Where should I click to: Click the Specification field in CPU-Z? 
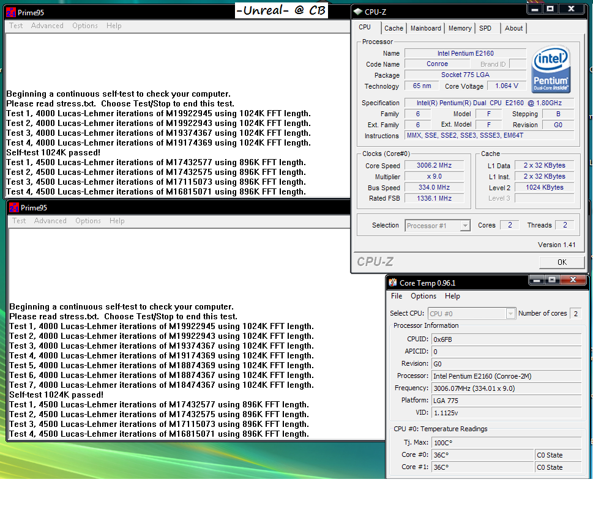coord(490,103)
